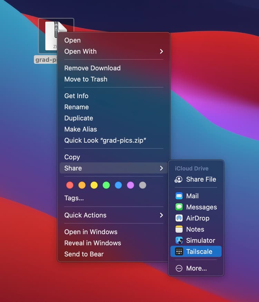259x302 pixels.
Task: Click the Tailscale icon in Share submenu
Action: (179, 252)
